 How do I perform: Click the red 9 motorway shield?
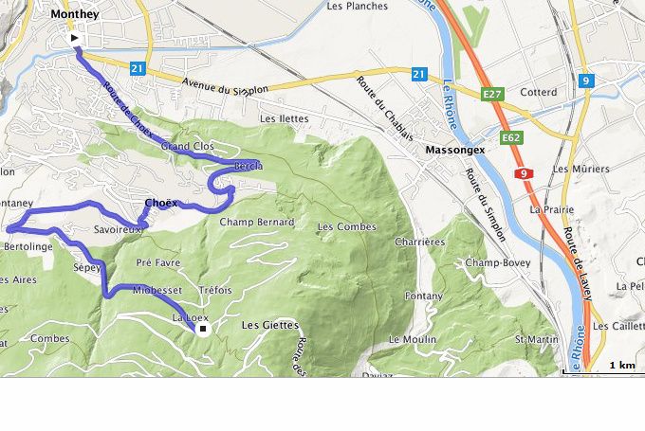(524, 173)
